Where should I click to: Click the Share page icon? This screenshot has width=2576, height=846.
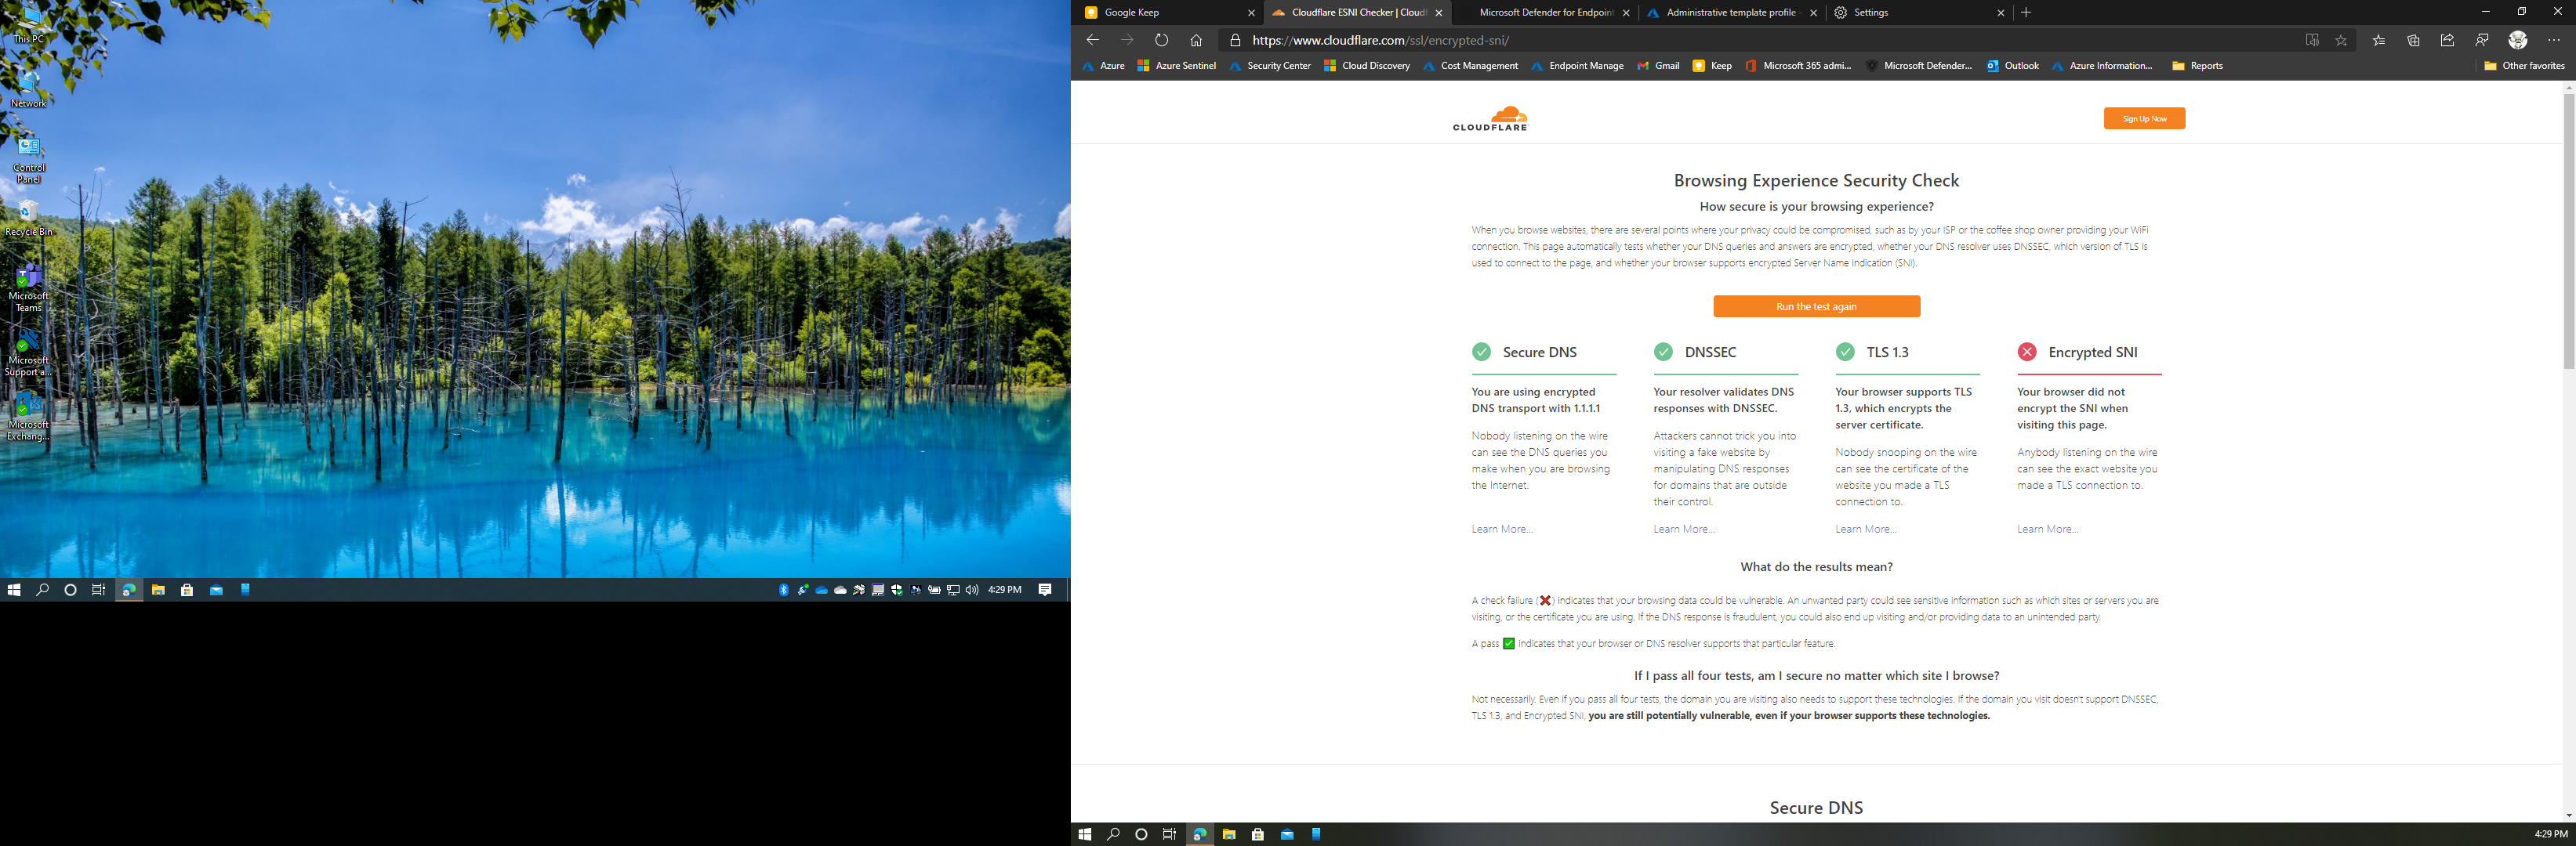[2447, 41]
